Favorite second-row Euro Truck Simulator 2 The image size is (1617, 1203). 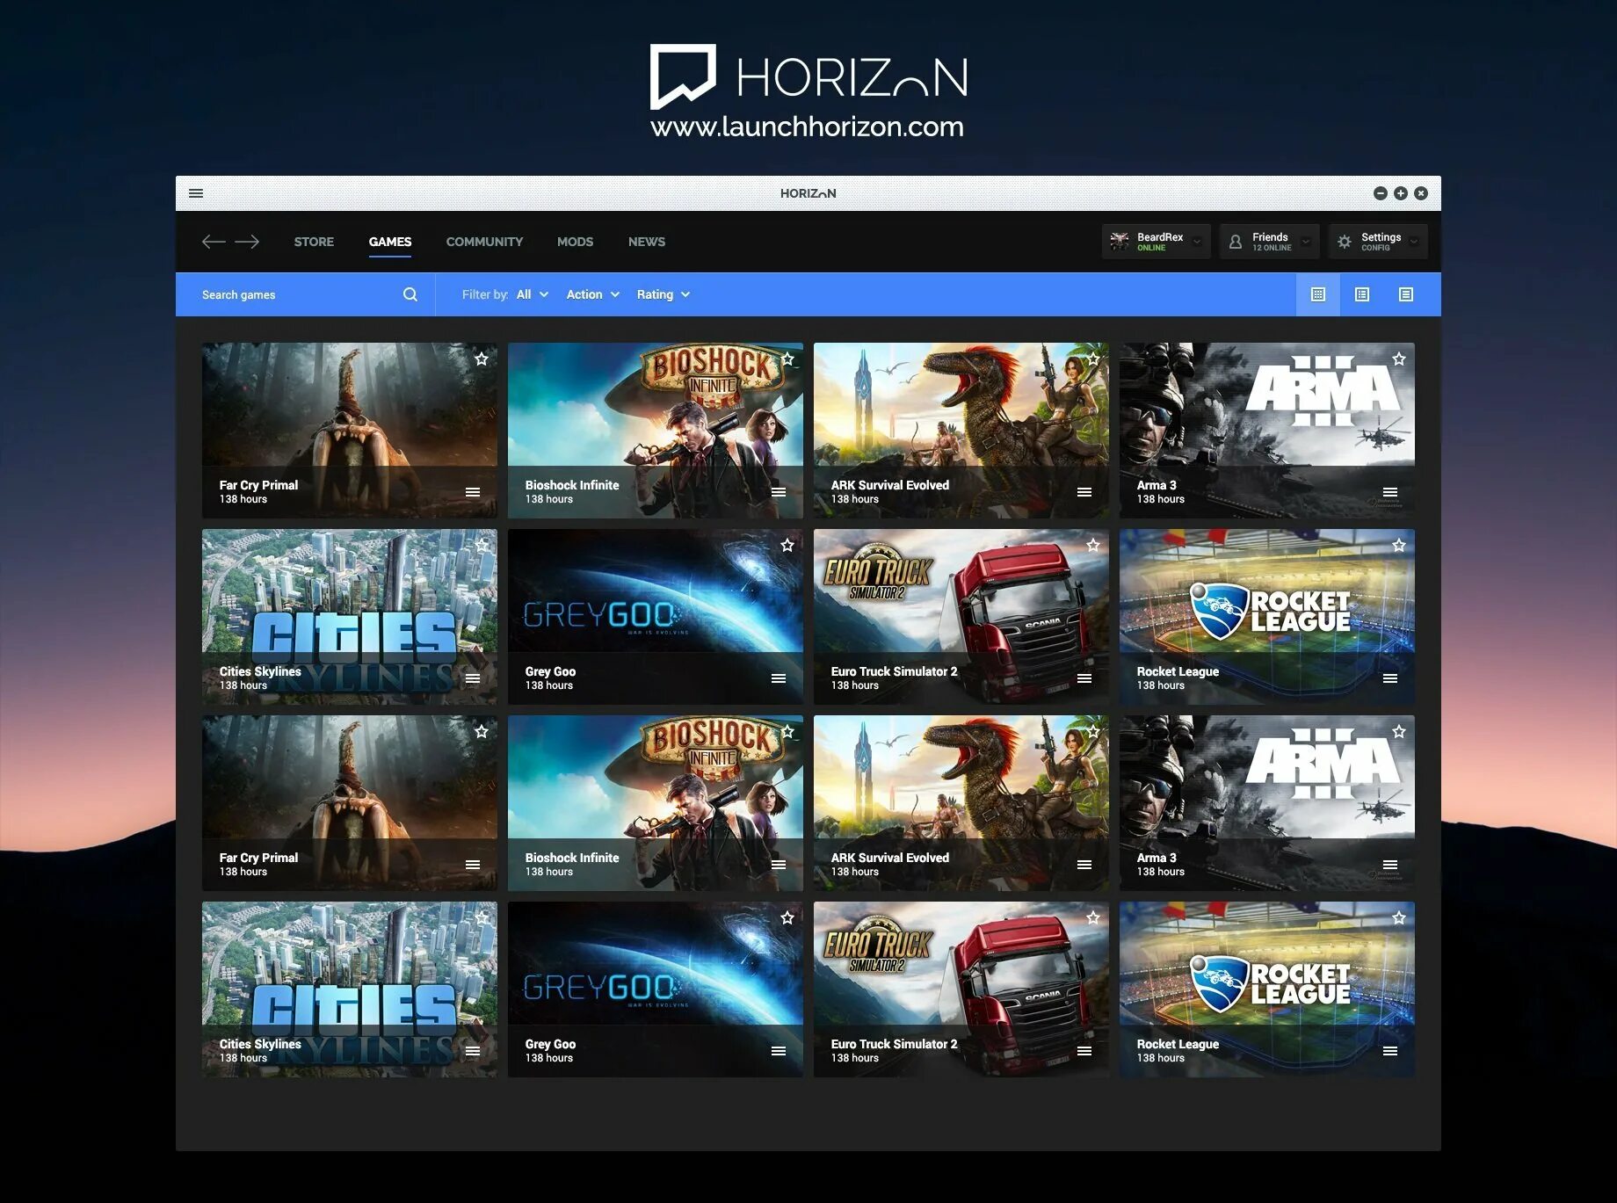[1093, 545]
